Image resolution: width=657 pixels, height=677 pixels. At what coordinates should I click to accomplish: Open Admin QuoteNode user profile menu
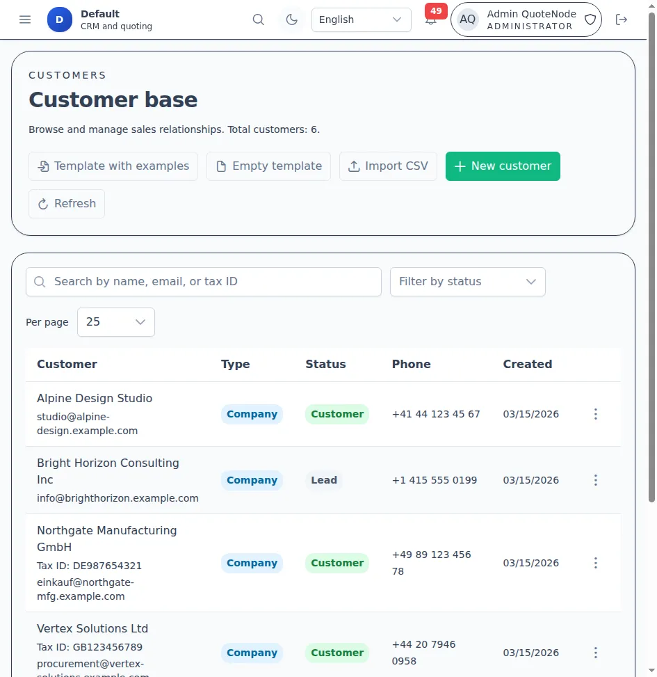click(x=526, y=19)
